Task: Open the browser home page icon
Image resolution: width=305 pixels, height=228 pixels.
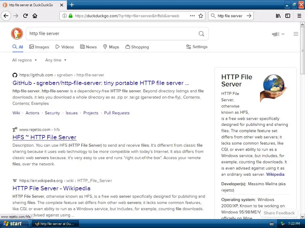Action: pyautogui.click(x=35, y=16)
